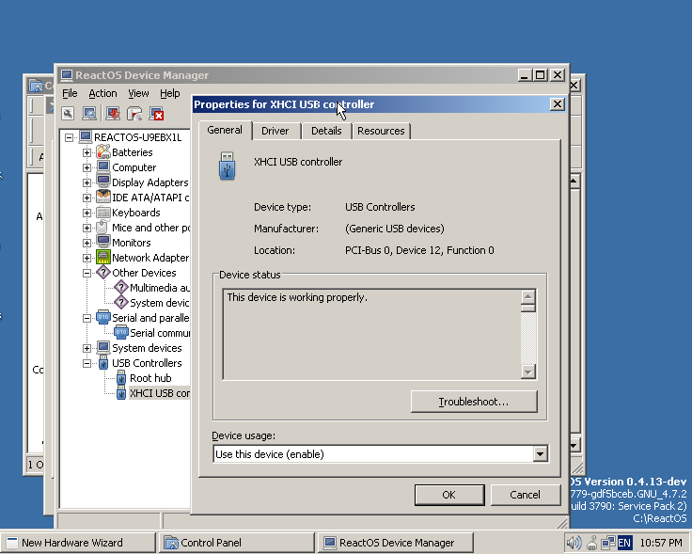Collapse the USB Controllers tree node

(86, 364)
